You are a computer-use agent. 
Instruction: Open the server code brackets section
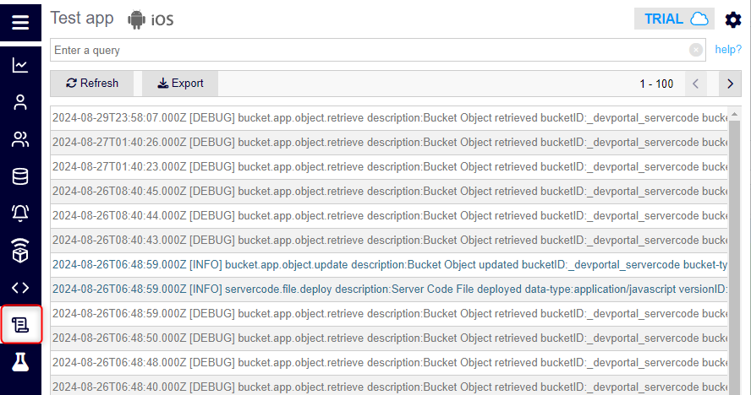click(x=20, y=288)
